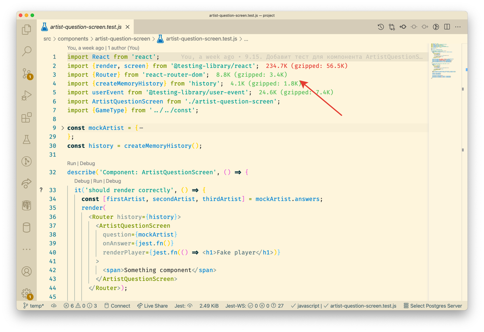Viewport: 484px width, 332px height.
Task: Click the '8.8K (gzipped: 3.4K)' annotation
Action: point(252,75)
